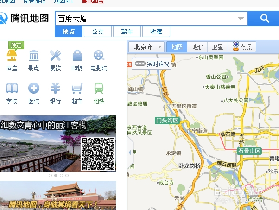This screenshot has width=279, height=210.
Task: Open the 腾讯路宝 top link
Action: point(93,1)
